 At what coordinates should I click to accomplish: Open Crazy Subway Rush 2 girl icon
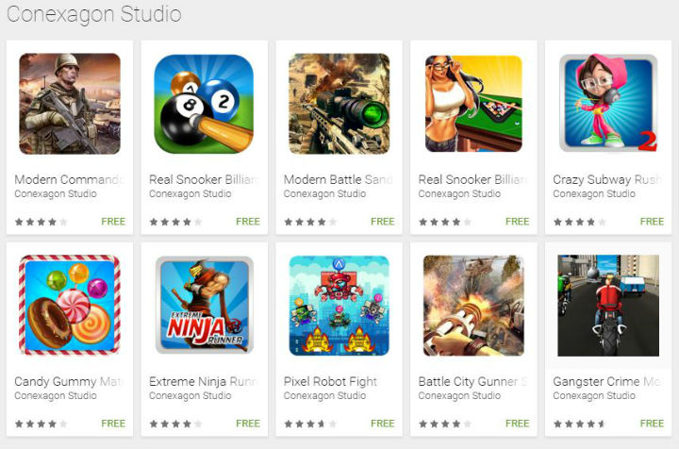pyautogui.click(x=608, y=104)
